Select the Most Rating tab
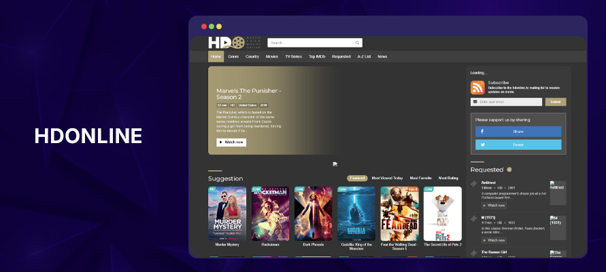The image size is (606, 272). [448, 178]
